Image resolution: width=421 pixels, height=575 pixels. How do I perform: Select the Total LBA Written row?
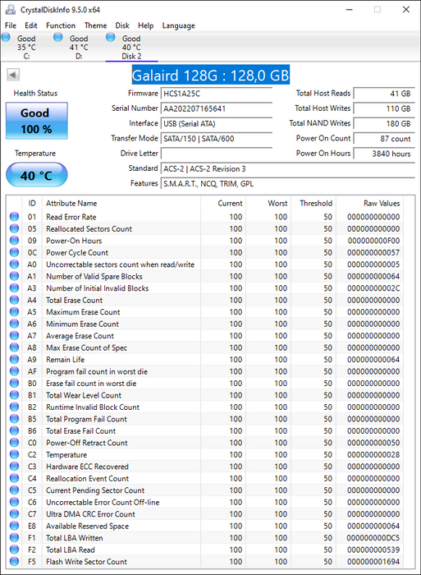coord(205,537)
